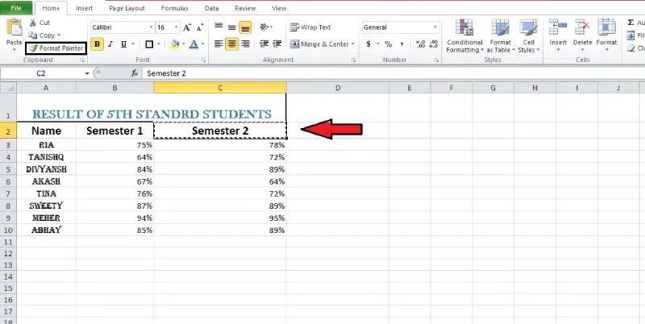Open the General number format dropdown
The width and height of the screenshot is (645, 324).
click(x=435, y=27)
